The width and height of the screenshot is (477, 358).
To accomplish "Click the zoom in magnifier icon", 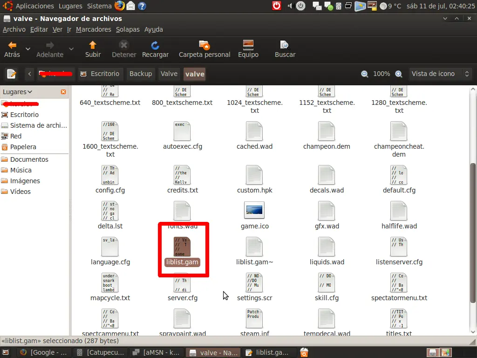I will click(399, 74).
